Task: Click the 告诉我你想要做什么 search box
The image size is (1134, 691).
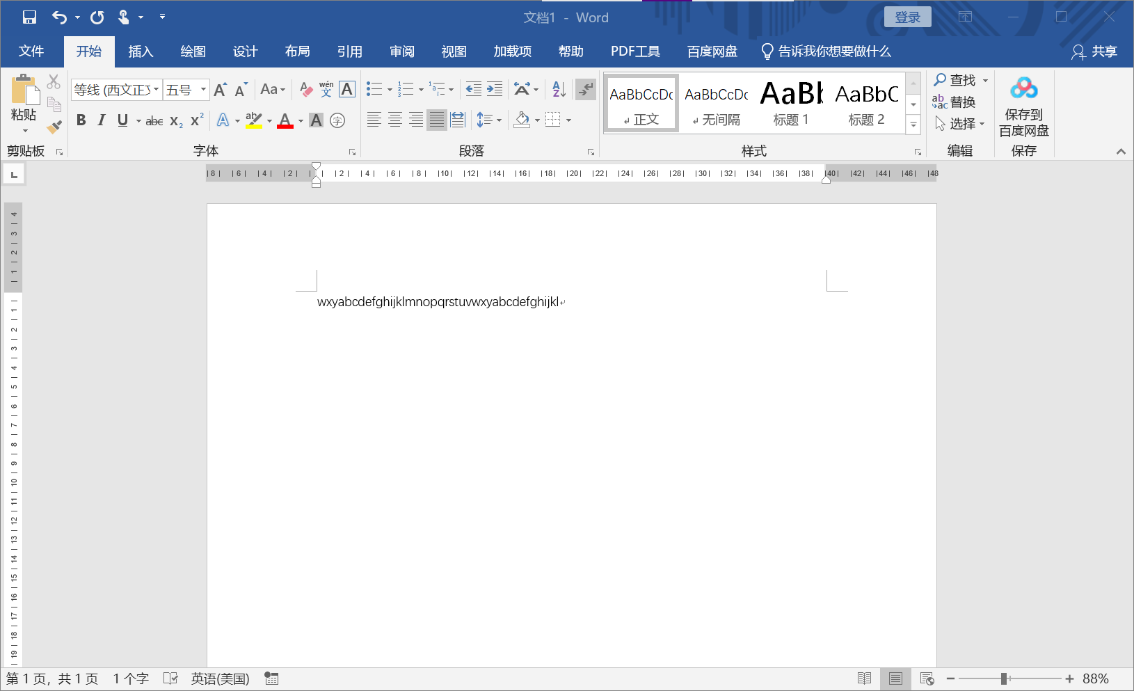Action: point(826,51)
